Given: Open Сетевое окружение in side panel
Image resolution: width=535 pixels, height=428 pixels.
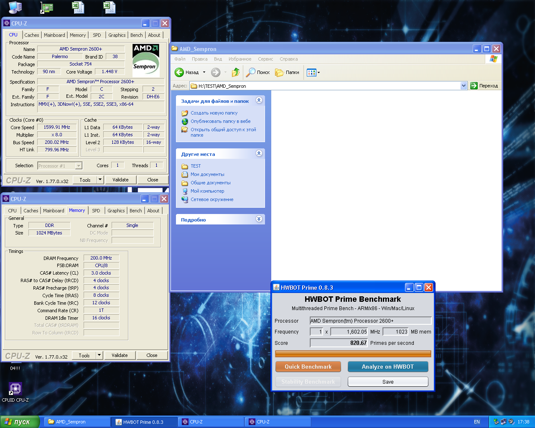Looking at the screenshot, I should coord(212,199).
